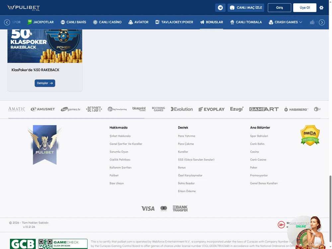Open the Amusnet provider logo
The height and width of the screenshot is (249, 332).
43,109
